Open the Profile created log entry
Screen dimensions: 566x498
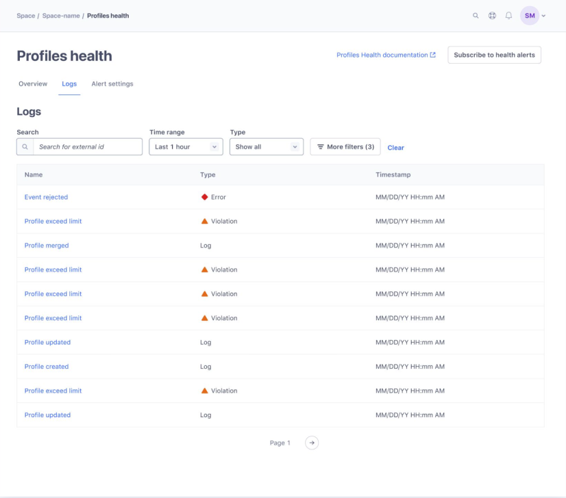[47, 366]
